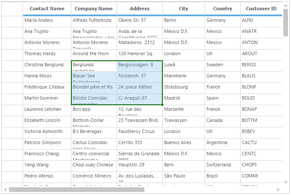Select the Contact Name column header
291x195 pixels.
47,9
